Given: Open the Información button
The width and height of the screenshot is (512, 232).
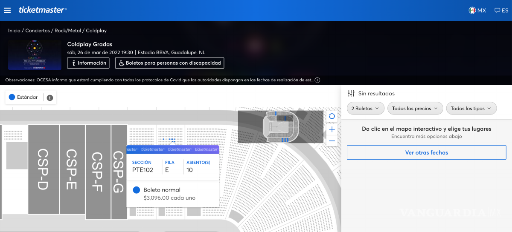Looking at the screenshot, I should (89, 63).
